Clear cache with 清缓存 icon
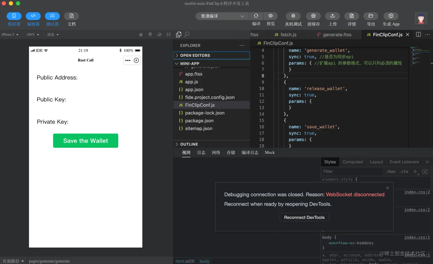 click(x=313, y=16)
